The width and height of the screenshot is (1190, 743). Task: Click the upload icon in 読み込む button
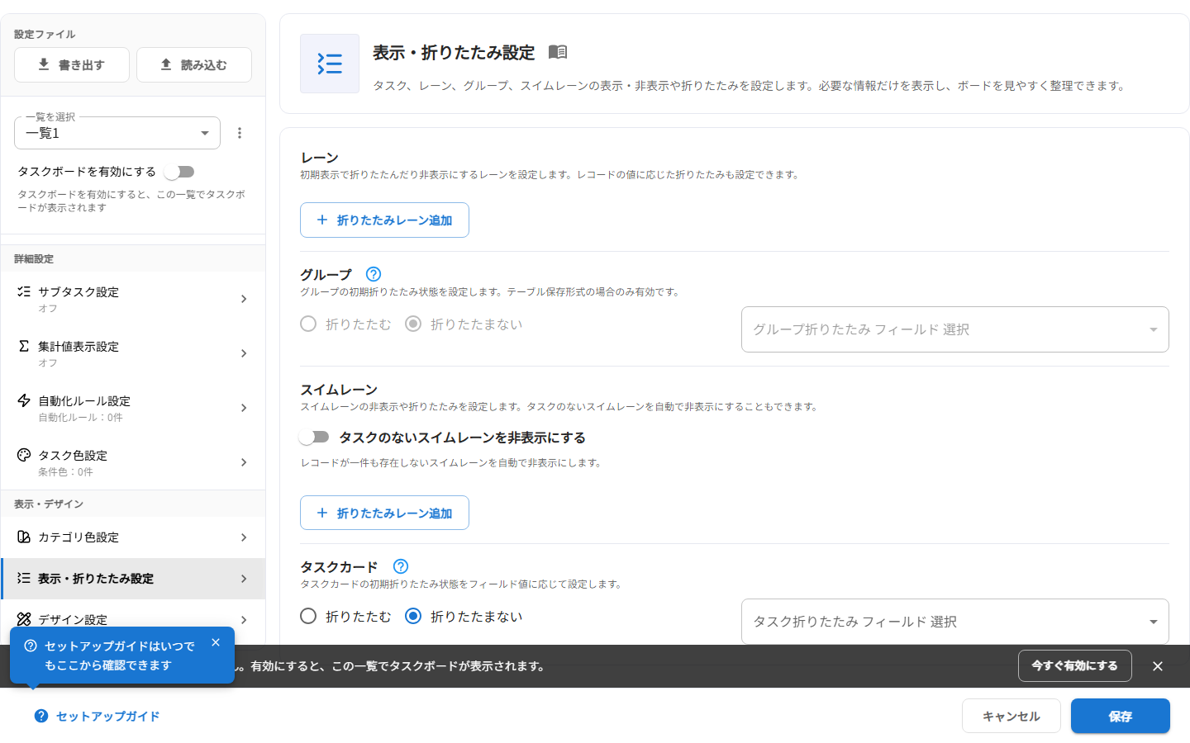(166, 64)
